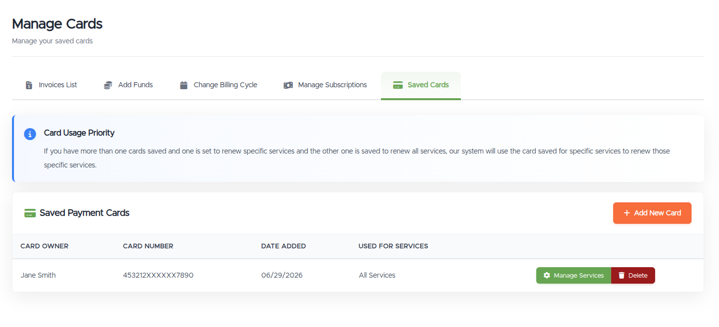Add a new card
The height and width of the screenshot is (327, 719).
tap(652, 213)
